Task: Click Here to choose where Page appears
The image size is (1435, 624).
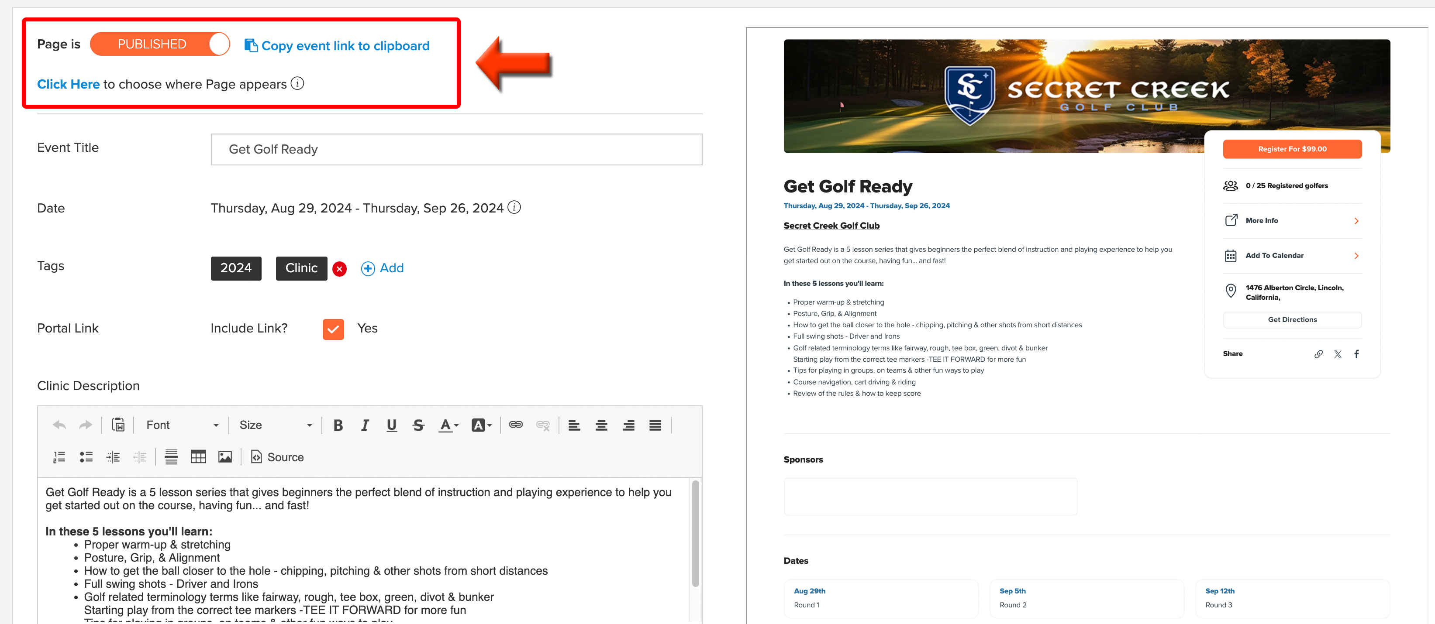Action: pyautogui.click(x=68, y=85)
